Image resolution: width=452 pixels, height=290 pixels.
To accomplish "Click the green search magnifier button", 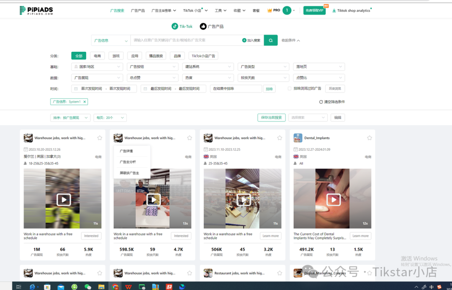I will pos(270,40).
